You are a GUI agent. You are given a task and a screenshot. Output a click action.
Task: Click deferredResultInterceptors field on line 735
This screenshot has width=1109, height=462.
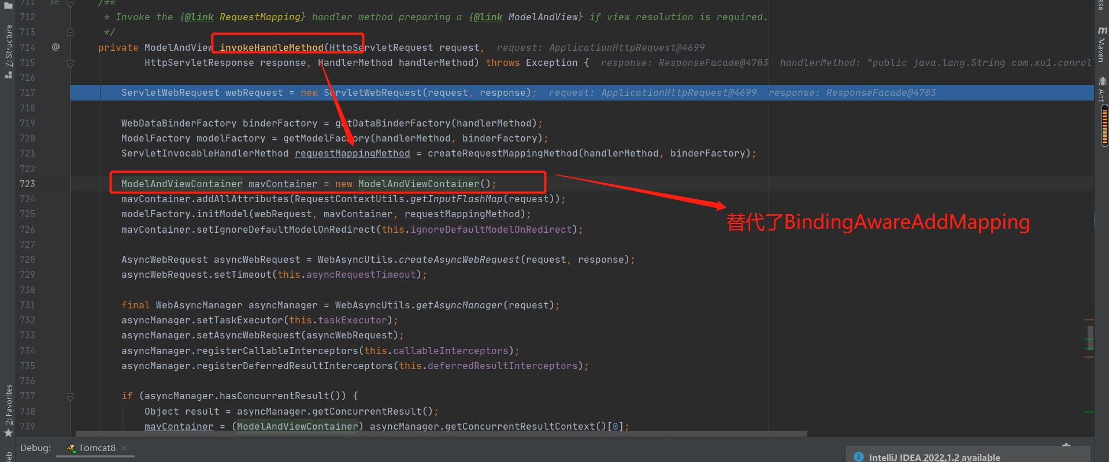click(x=502, y=366)
